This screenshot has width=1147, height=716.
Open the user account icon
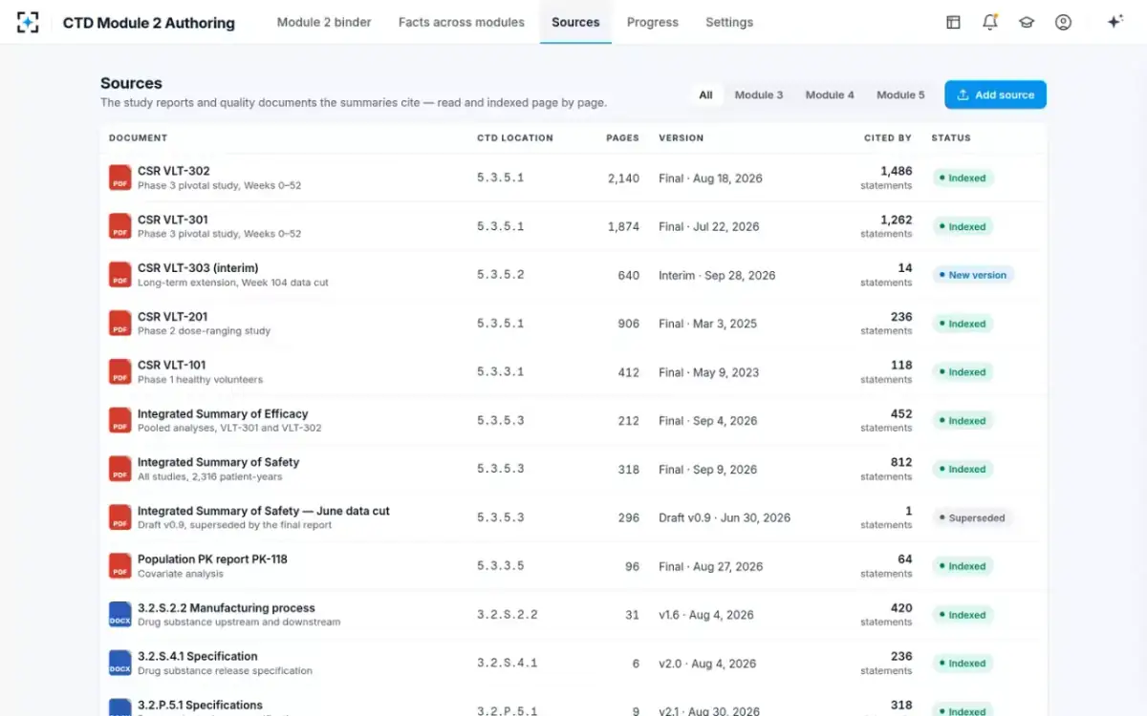(1063, 22)
